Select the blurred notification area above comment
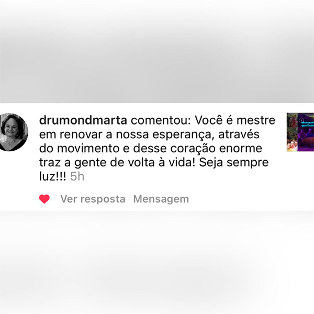Screen dimensions: 314x314 click(157, 51)
